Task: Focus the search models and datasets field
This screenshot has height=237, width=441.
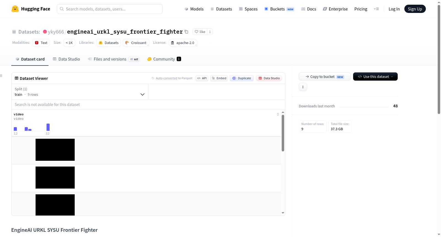Action: 110,9
